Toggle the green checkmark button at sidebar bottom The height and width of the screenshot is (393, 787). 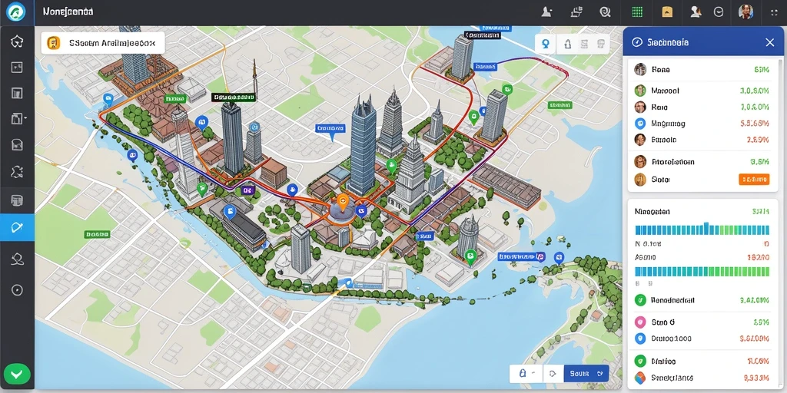pos(17,374)
